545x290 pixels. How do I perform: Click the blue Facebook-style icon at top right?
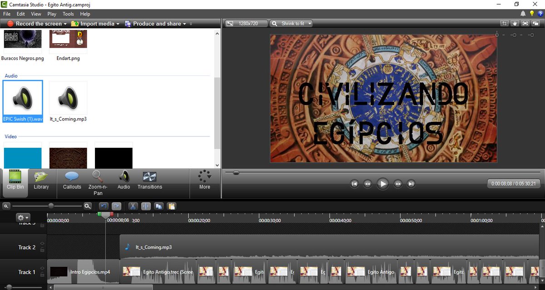coord(540,14)
